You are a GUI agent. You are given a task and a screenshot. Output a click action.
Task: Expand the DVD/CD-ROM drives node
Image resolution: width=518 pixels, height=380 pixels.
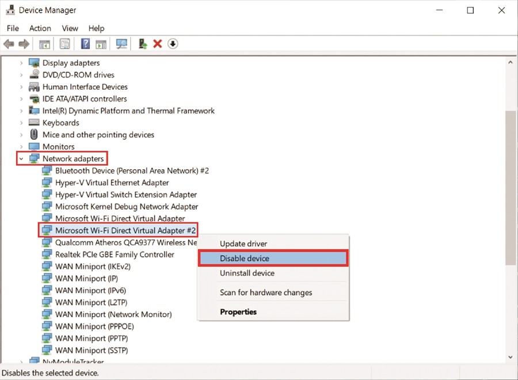pos(21,75)
